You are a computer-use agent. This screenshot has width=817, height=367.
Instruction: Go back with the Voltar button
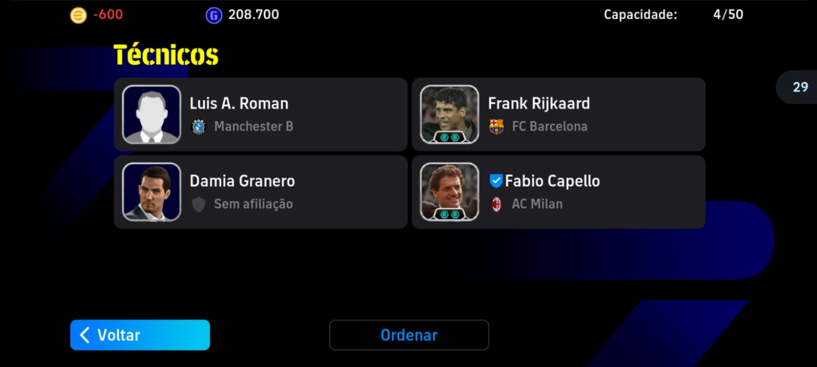(x=140, y=335)
